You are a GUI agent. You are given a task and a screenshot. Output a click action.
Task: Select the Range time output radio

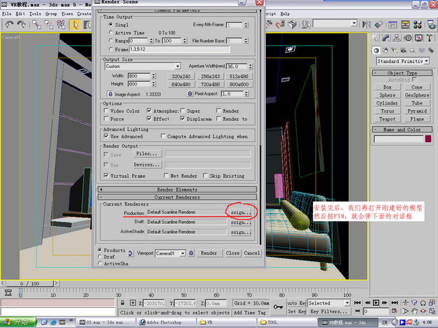111,41
